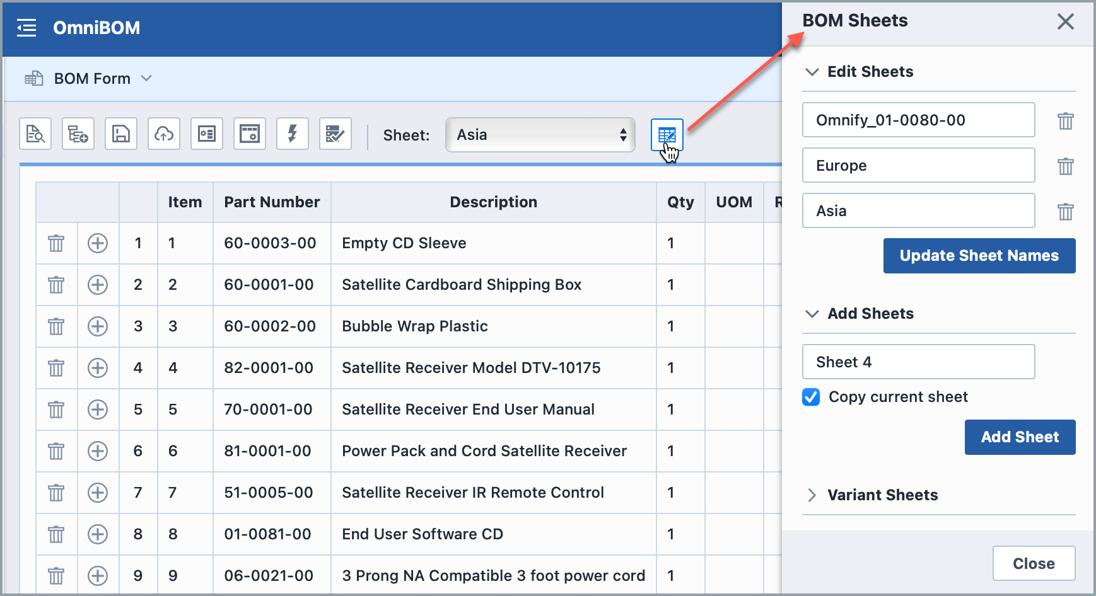Click the add BOM structure icon

pyautogui.click(x=78, y=134)
